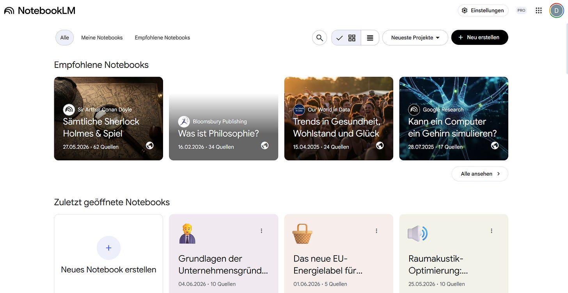Click globe icon on Trends in Gesundheit card
Screen dimensions: 568x293
pos(380,146)
